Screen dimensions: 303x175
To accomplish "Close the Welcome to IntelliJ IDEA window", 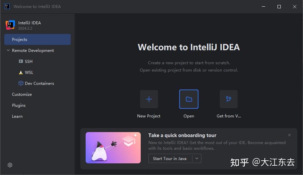I will click(x=294, y=7).
